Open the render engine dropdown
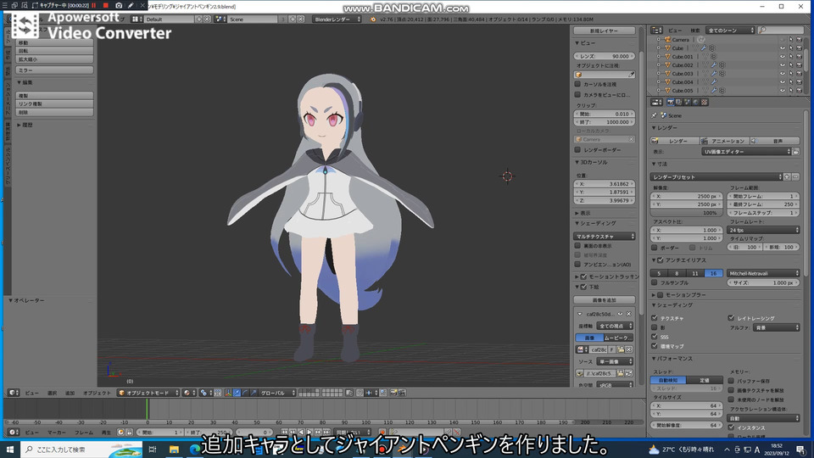This screenshot has width=814, height=458. pos(337,20)
